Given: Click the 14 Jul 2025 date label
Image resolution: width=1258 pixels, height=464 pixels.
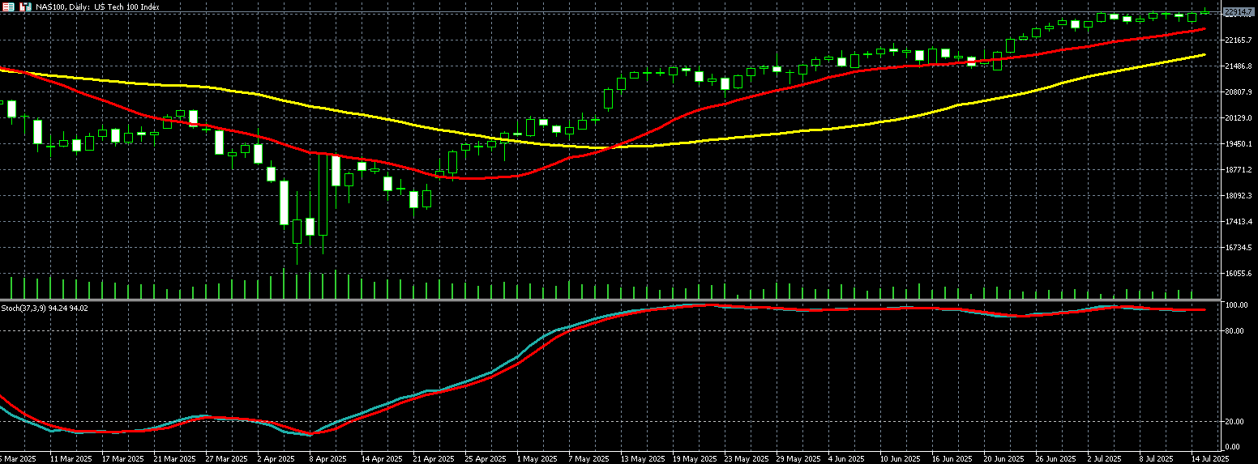Looking at the screenshot, I should [x=1210, y=458].
